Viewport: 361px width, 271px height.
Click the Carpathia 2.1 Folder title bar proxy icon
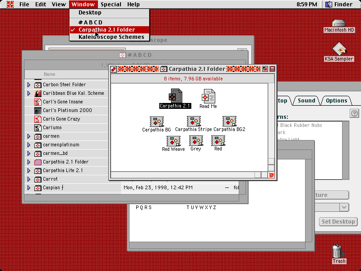click(164, 69)
